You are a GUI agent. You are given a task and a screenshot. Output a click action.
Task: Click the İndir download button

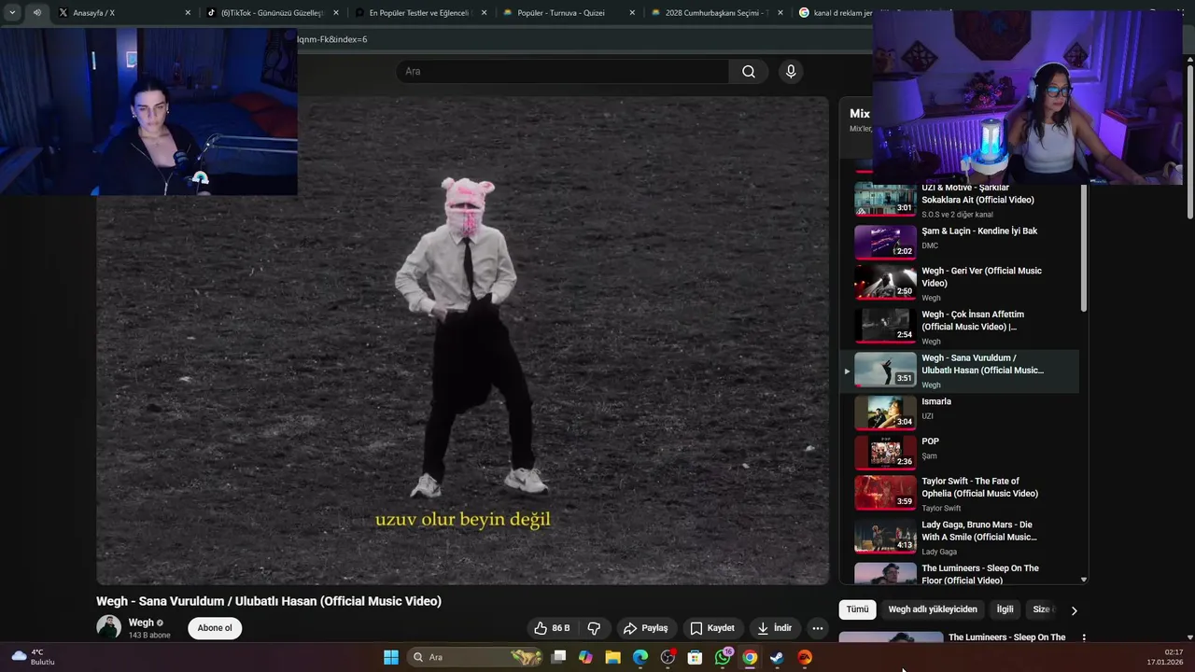click(x=774, y=628)
